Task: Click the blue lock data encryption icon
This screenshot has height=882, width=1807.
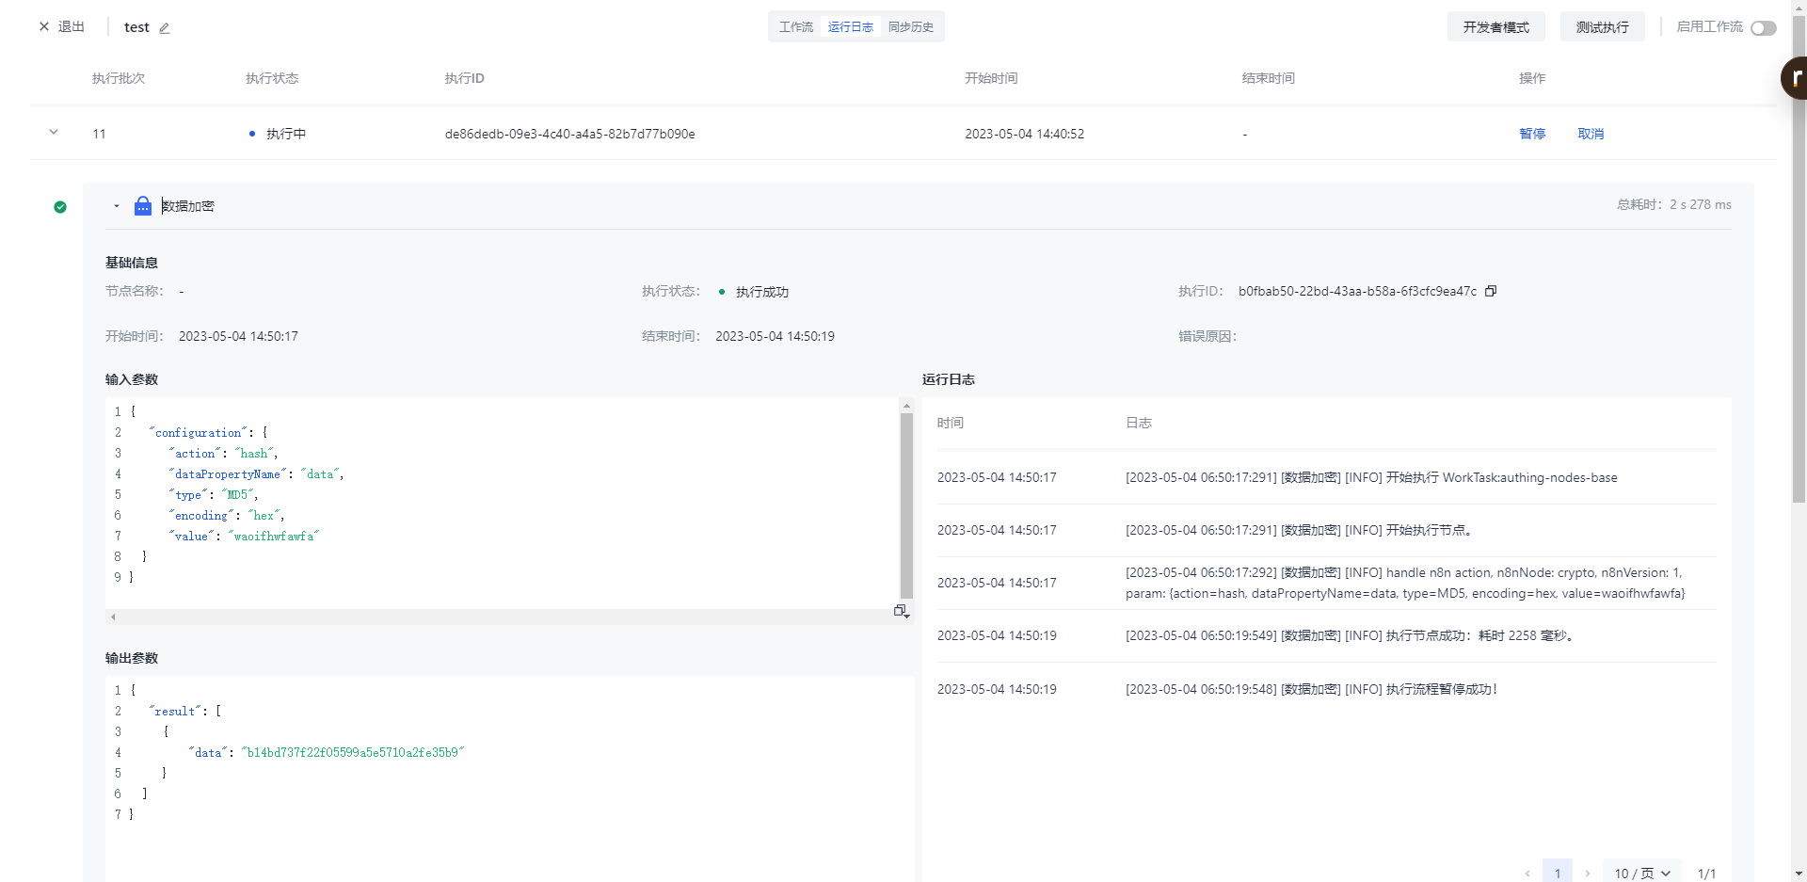Action: [x=143, y=206]
